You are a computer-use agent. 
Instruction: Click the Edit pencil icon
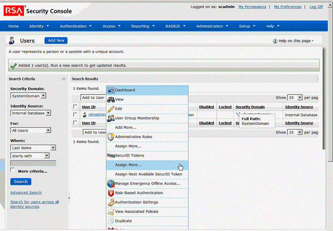pyautogui.click(x=111, y=109)
